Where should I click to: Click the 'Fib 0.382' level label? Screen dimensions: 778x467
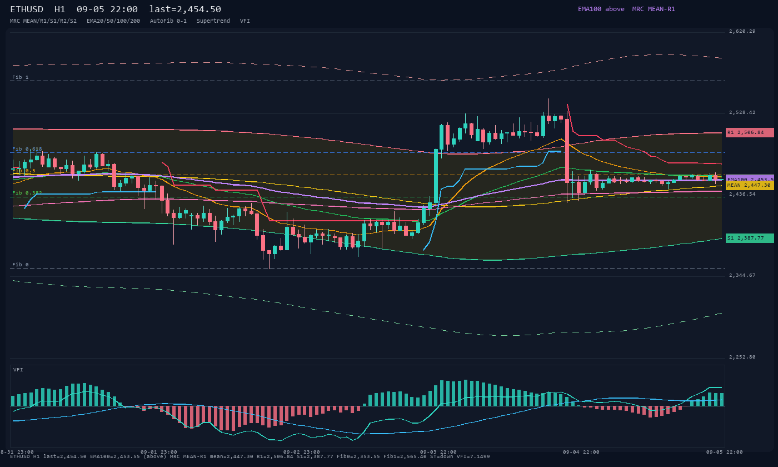(27, 193)
